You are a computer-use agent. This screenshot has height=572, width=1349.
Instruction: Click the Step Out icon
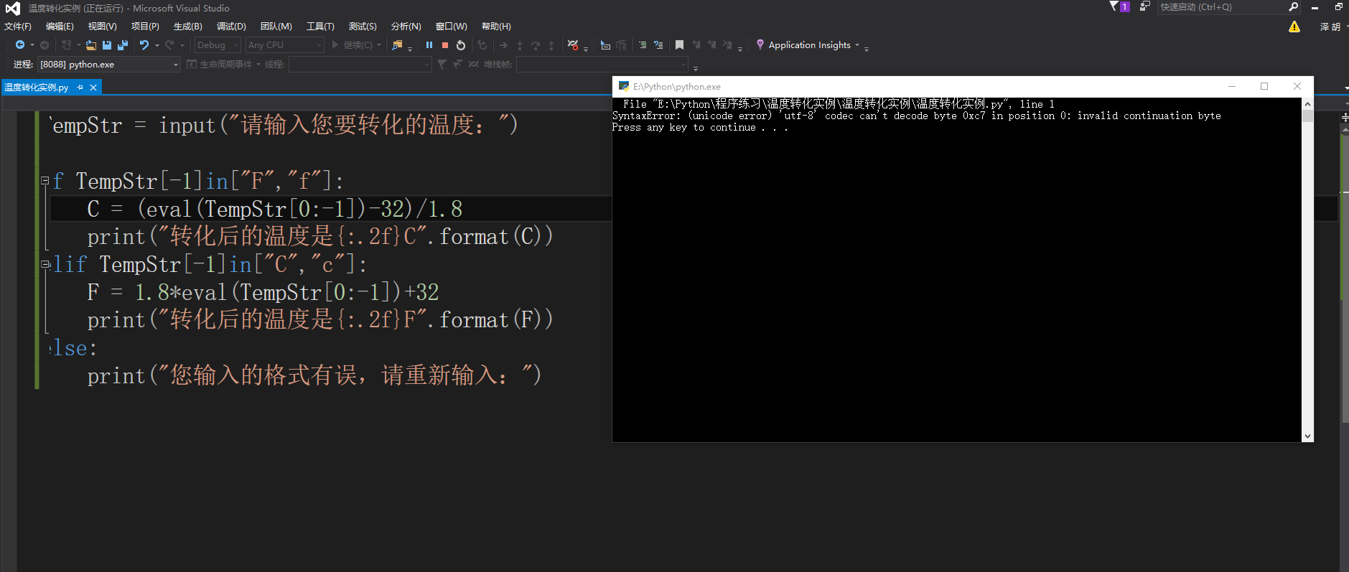pyautogui.click(x=551, y=45)
